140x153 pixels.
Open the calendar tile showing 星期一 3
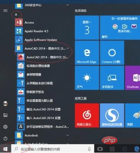(x=87, y=28)
